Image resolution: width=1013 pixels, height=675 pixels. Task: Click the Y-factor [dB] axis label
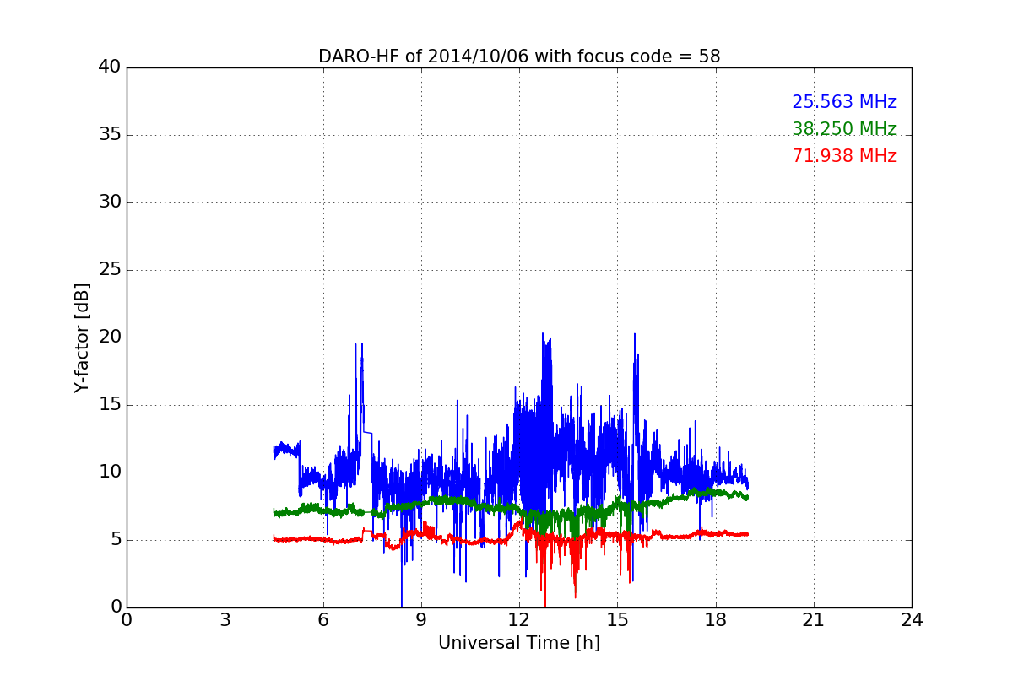tap(82, 337)
